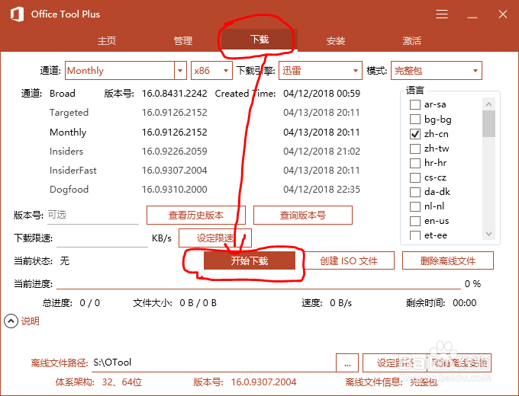The image size is (519, 396).
Task: Toggle the et-ee language checkbox
Action: tap(415, 235)
